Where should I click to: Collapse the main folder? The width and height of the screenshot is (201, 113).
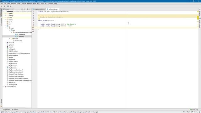(7, 28)
